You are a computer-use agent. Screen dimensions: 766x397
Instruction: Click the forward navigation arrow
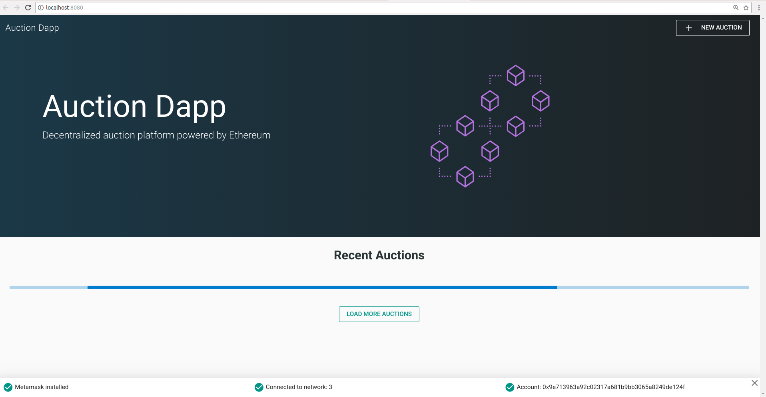click(x=17, y=7)
